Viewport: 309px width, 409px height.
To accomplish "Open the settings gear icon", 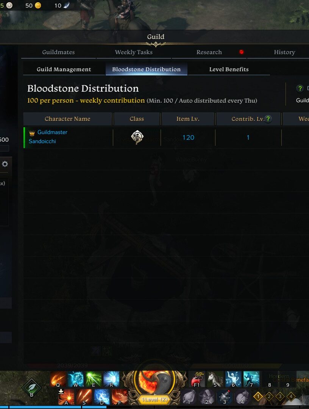I will point(5,164).
